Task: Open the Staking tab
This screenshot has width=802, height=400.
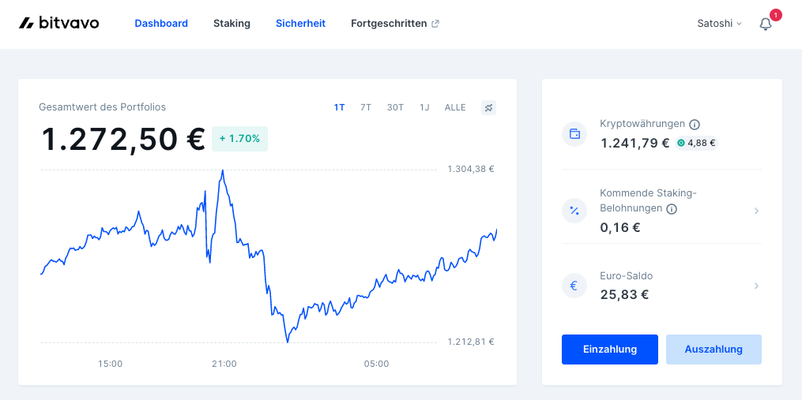Action: point(232,24)
